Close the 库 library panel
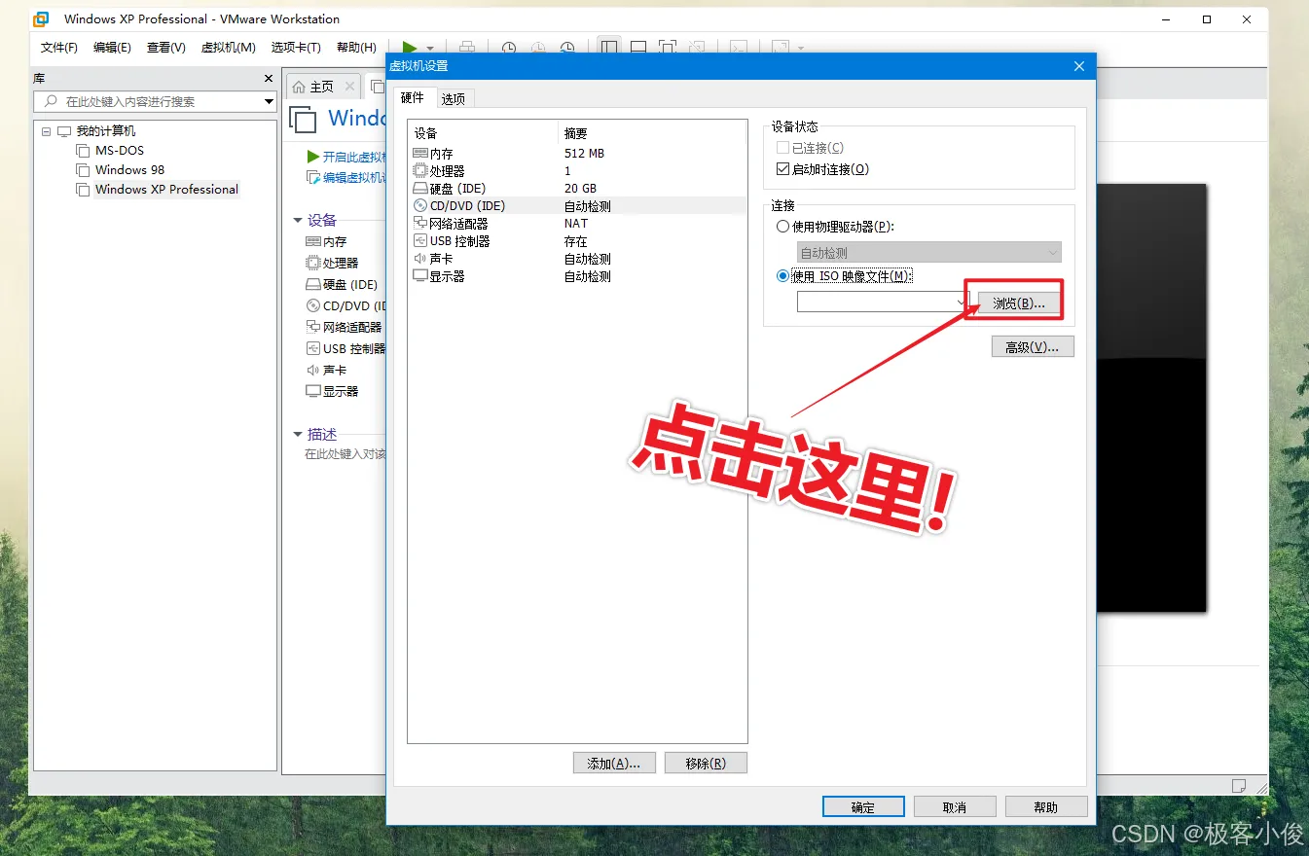Screen dimensions: 1309x856 point(269,79)
